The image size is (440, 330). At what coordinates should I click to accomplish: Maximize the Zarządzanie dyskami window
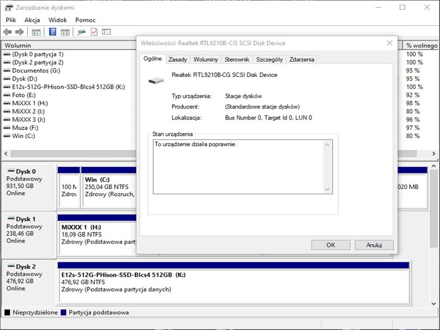click(x=402, y=7)
